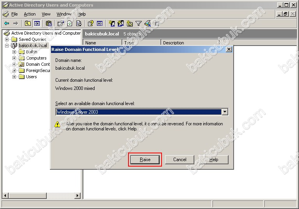Click the Saved Queries folder icon

click(14, 39)
